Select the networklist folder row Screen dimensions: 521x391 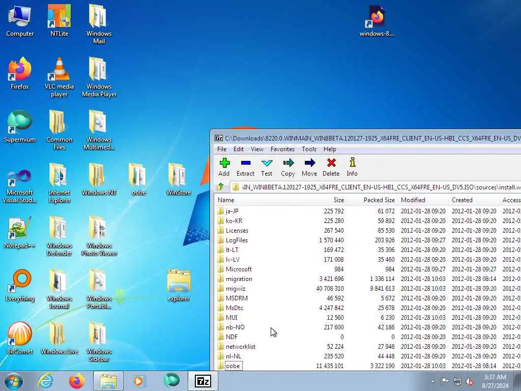pos(368,346)
